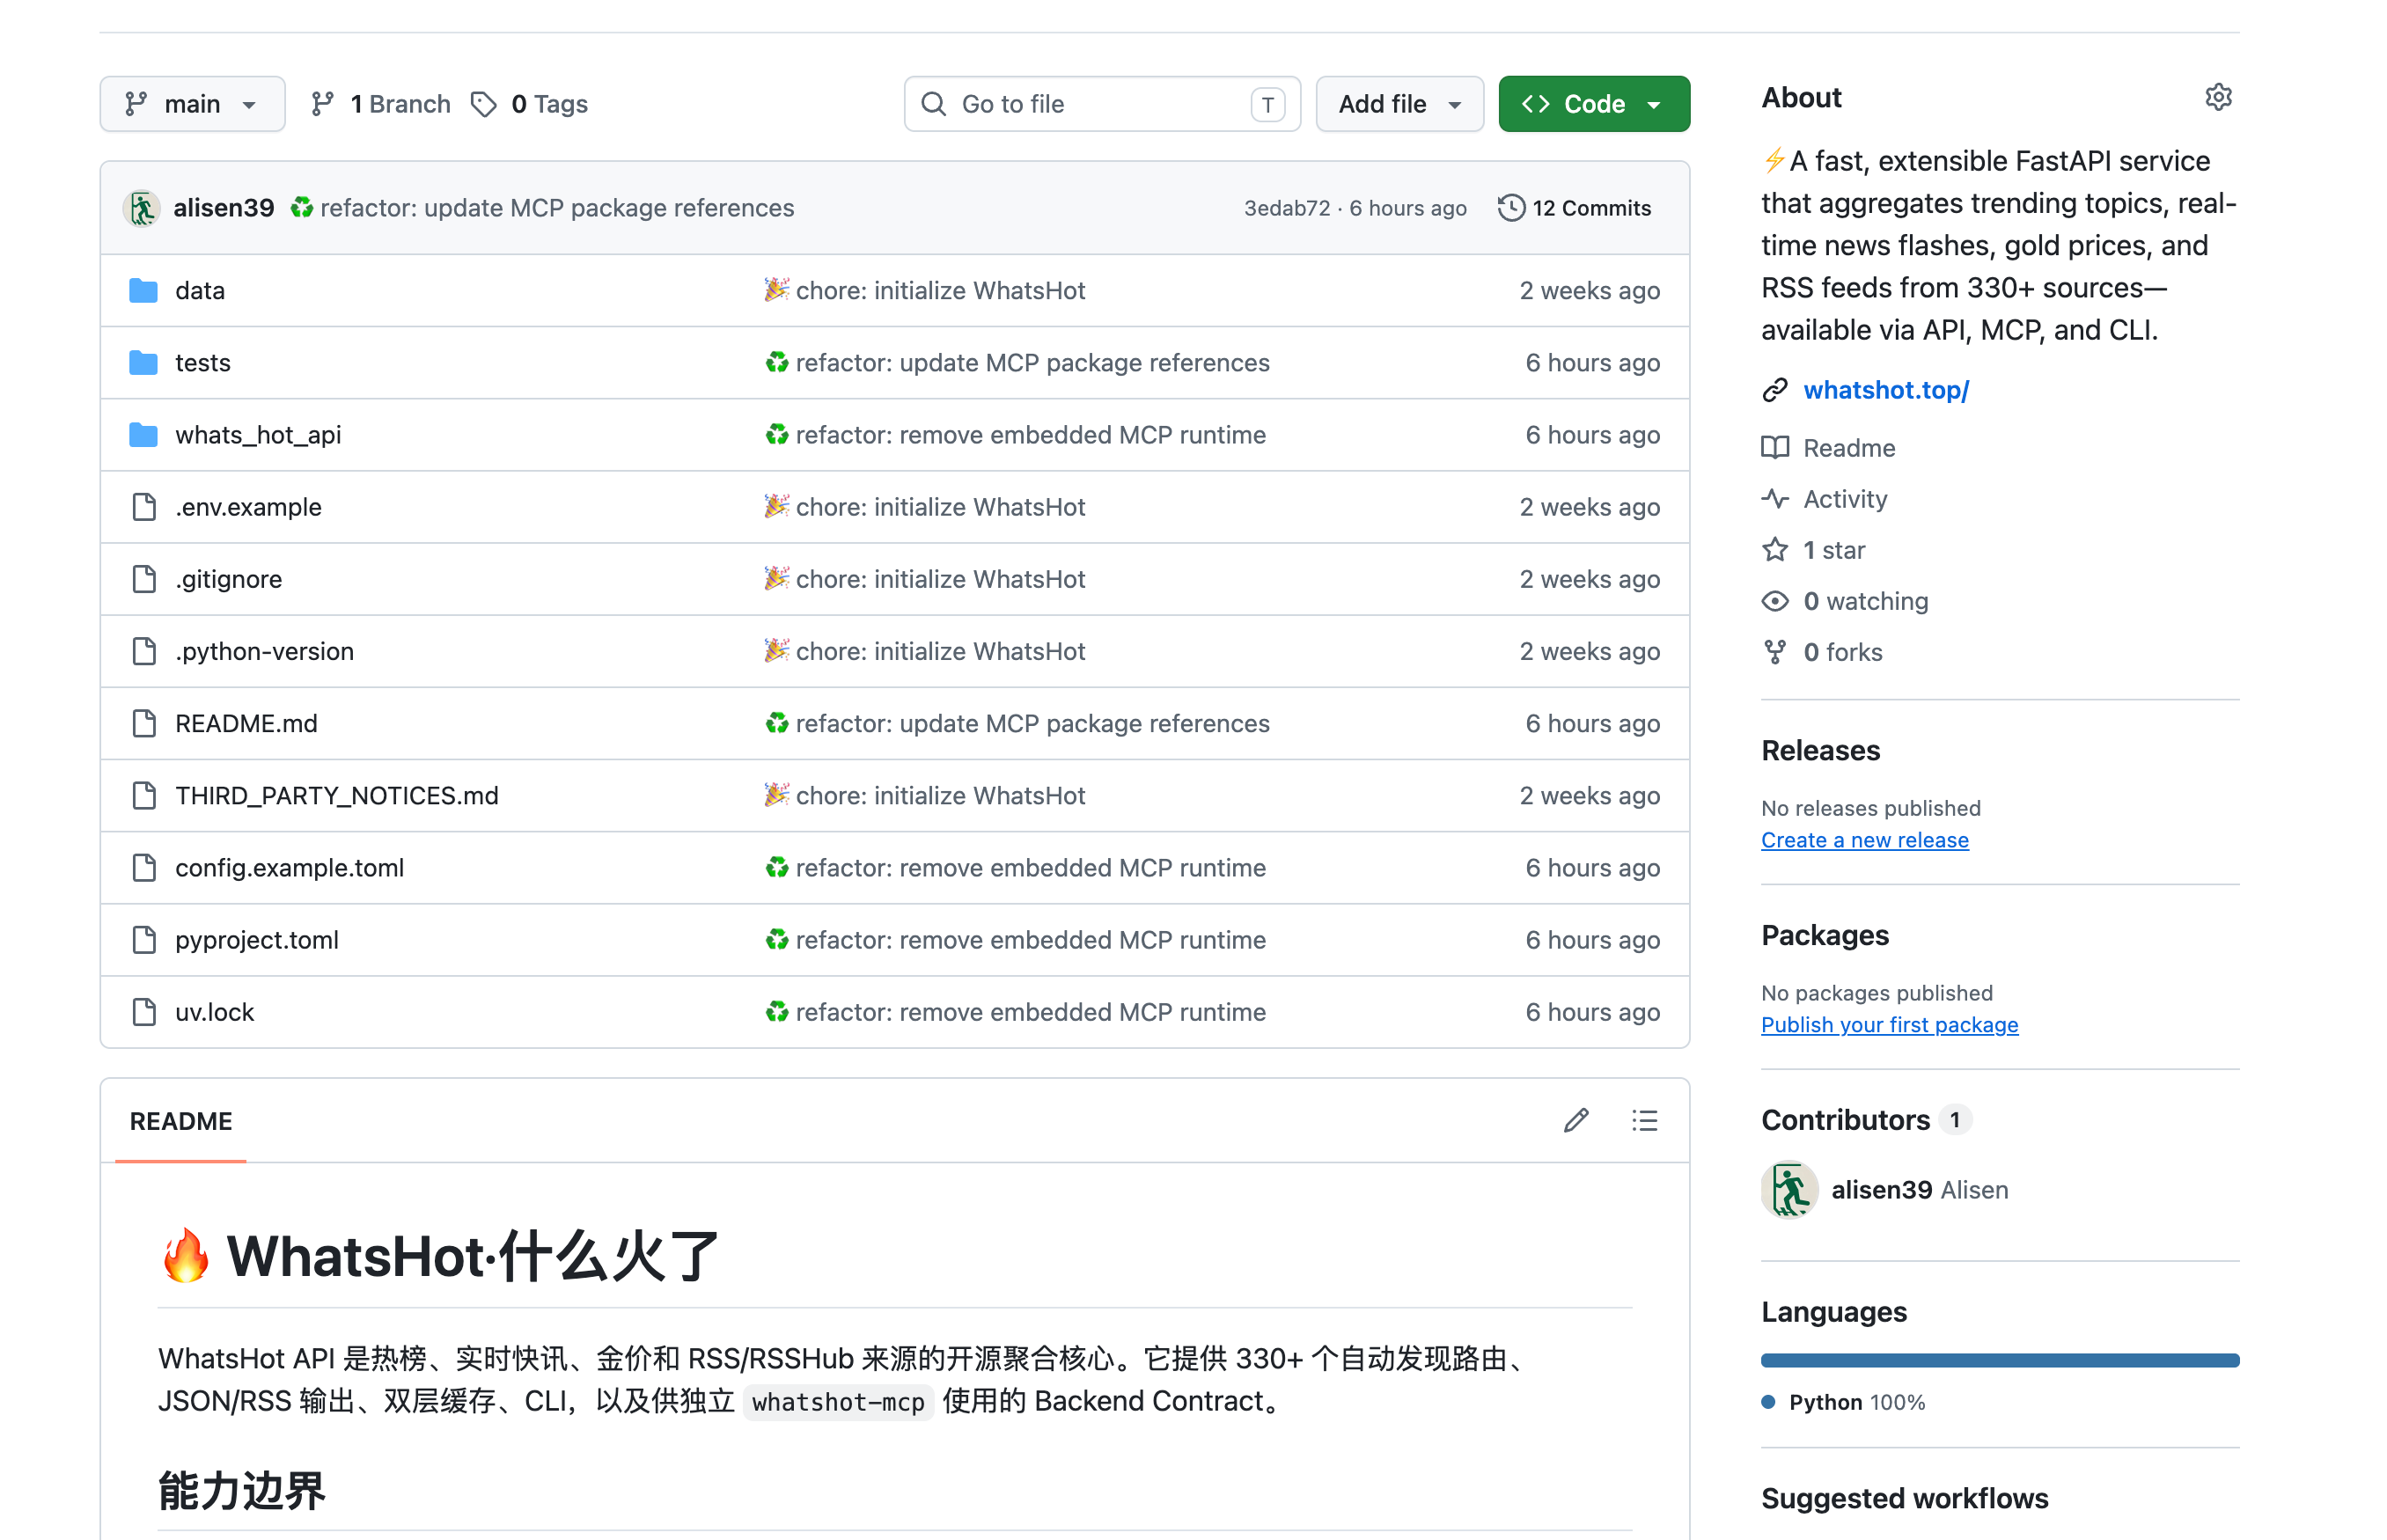Click the data folder icon
The image size is (2387, 1540).
[144, 291]
